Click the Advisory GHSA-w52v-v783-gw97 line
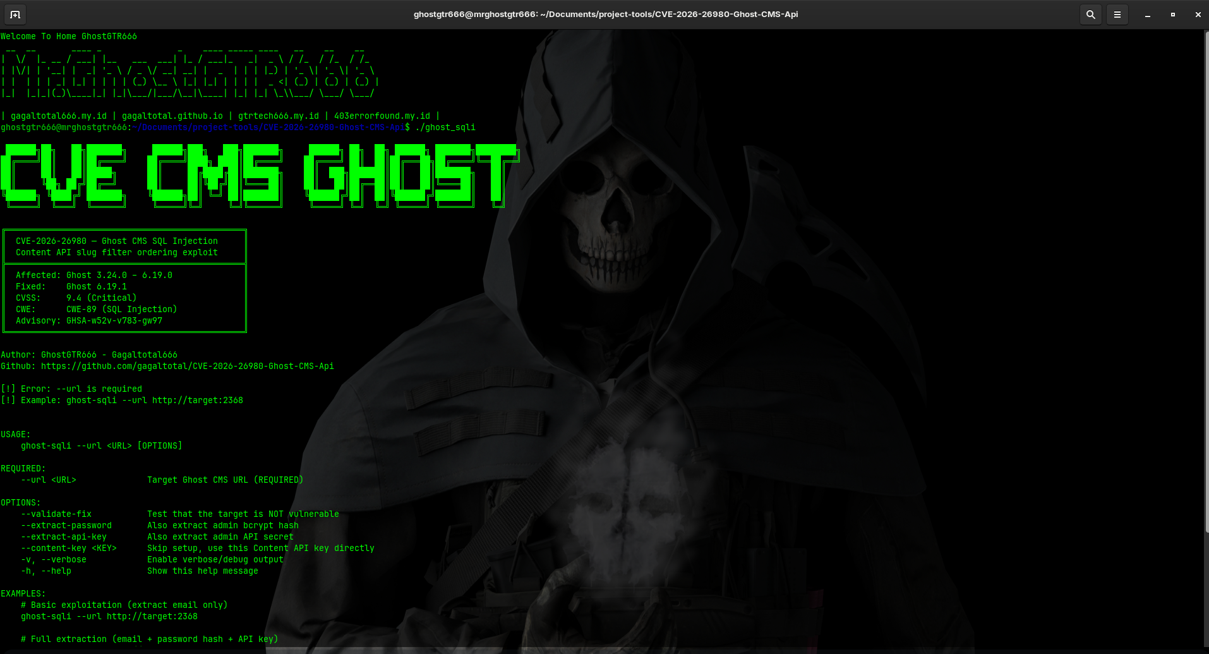1209x654 pixels. coord(89,321)
